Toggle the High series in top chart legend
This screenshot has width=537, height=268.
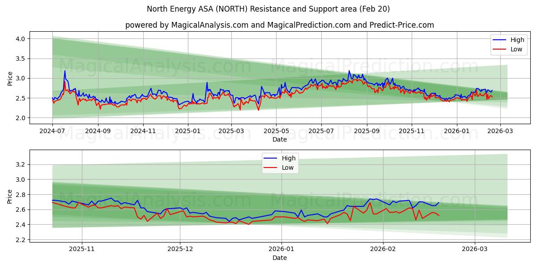point(512,40)
